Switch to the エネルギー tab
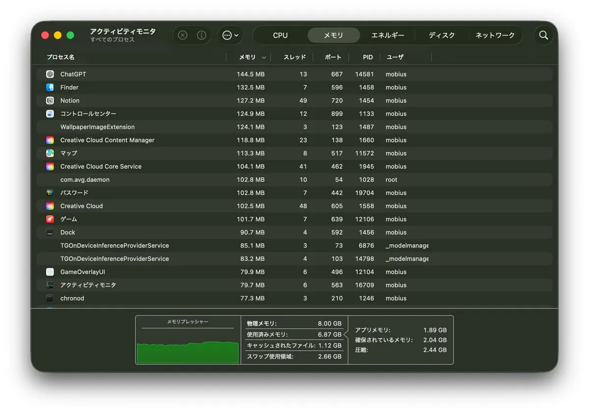Screen dimensions: 589x413 (388, 35)
